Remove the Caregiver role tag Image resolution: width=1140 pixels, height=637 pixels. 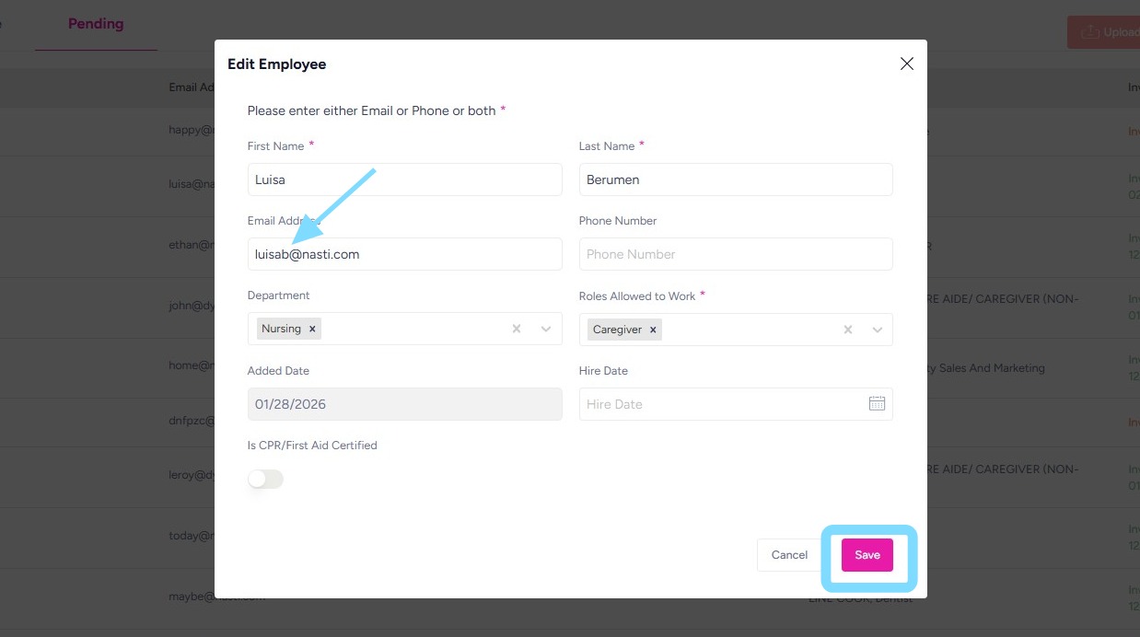[653, 330]
